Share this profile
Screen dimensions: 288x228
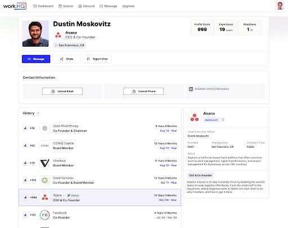coord(66,59)
